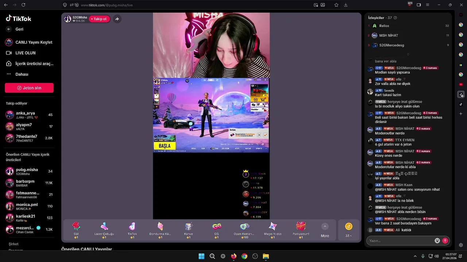
Task: Send the Gül rose gift
Action: pyautogui.click(x=76, y=230)
